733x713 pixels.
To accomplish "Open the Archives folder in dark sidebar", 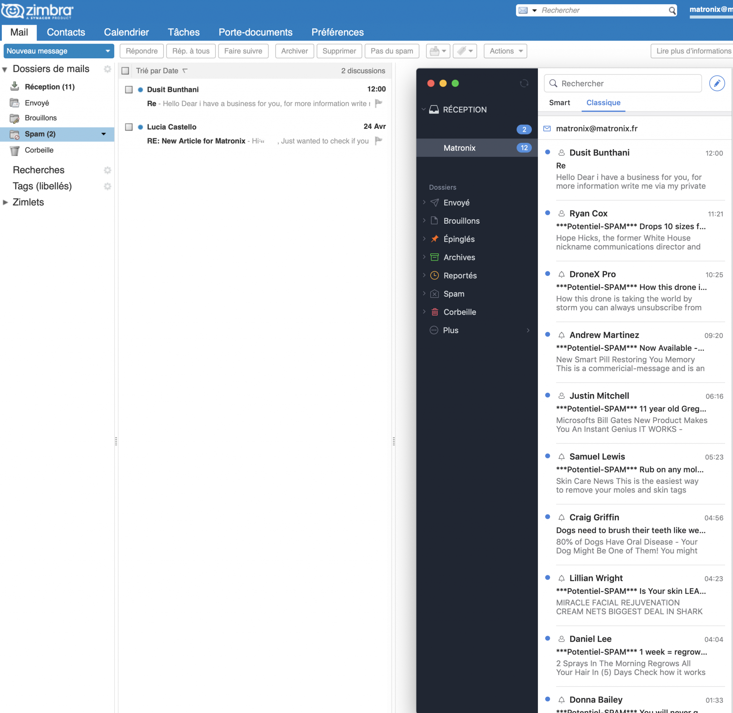I will (459, 257).
